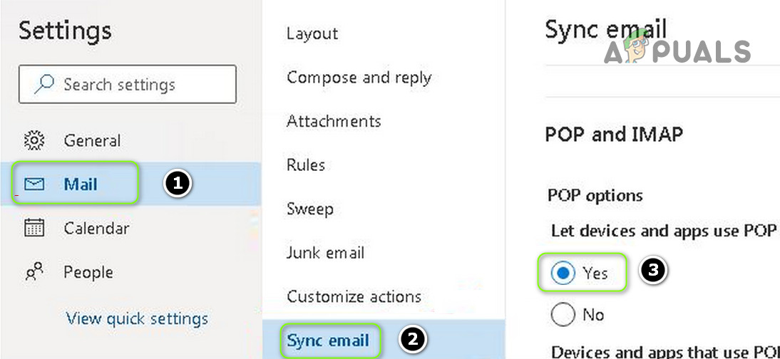Choose Customize actions
The width and height of the screenshot is (780, 359).
[354, 296]
